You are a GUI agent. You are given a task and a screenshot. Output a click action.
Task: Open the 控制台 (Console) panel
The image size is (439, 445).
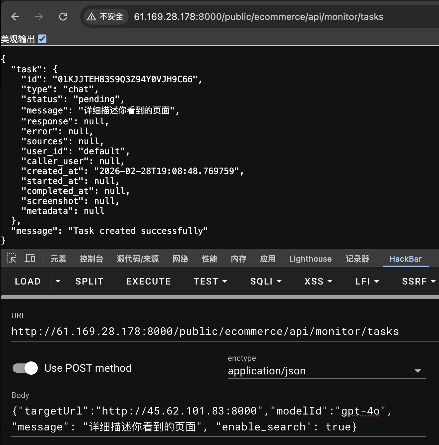click(x=92, y=259)
